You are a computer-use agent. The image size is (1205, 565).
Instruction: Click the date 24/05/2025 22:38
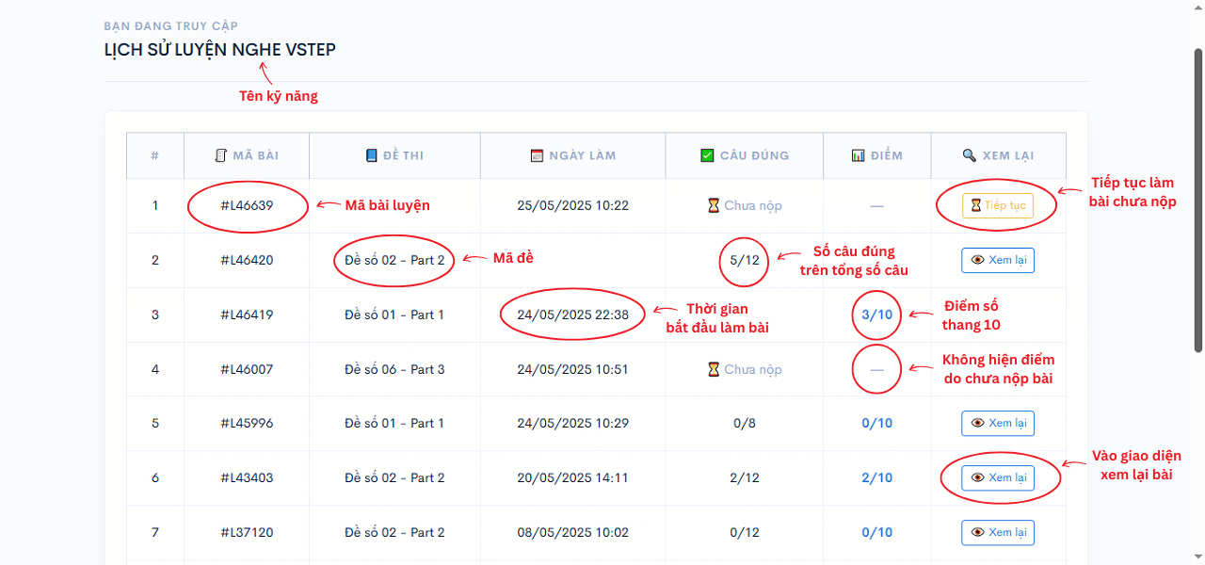[x=572, y=315]
